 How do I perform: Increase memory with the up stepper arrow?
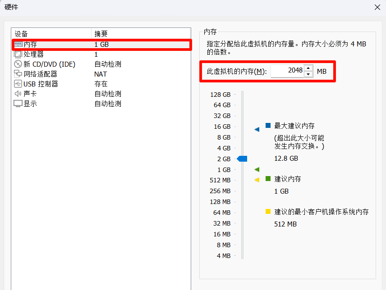(308, 68)
